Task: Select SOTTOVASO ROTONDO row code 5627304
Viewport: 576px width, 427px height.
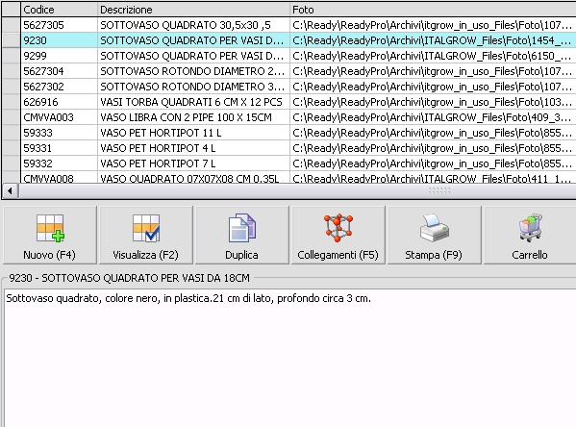Action: [298, 71]
